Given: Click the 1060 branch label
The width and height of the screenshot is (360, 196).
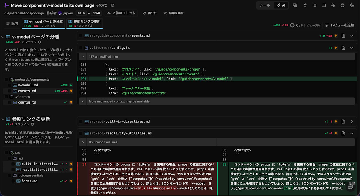Looking at the screenshot, I should pos(96,13).
